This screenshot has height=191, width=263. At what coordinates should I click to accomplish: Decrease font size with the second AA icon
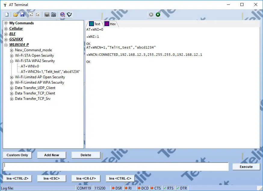[38, 15]
